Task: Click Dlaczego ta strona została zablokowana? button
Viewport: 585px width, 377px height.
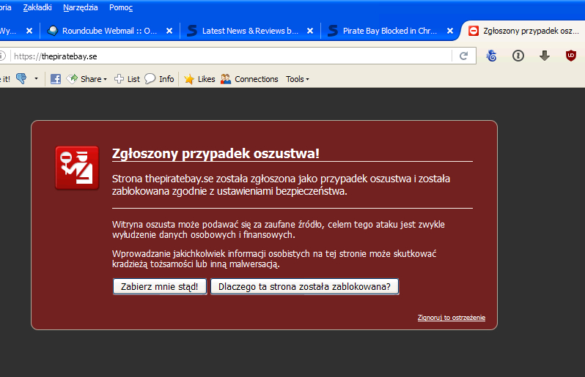Action: point(304,286)
